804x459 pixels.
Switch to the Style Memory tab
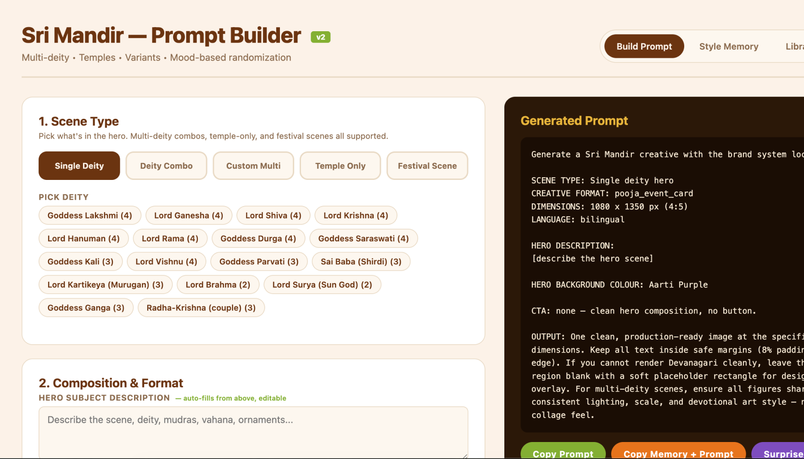[x=728, y=46]
